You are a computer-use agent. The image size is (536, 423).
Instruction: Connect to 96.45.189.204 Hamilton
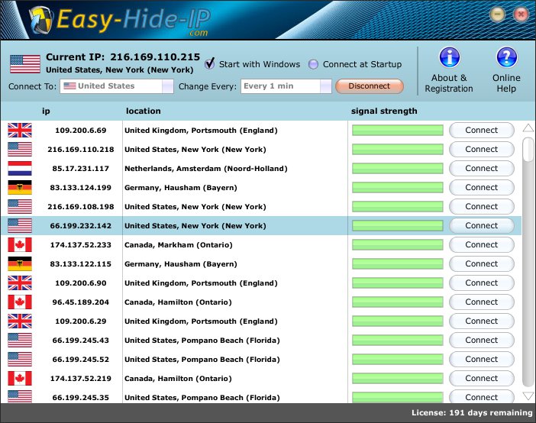click(481, 302)
